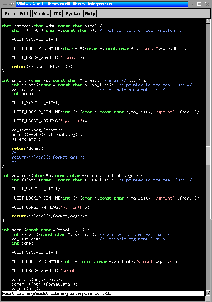212x302 pixels.
Task: Click the scrollbar down arrow
Action: click(208, 293)
